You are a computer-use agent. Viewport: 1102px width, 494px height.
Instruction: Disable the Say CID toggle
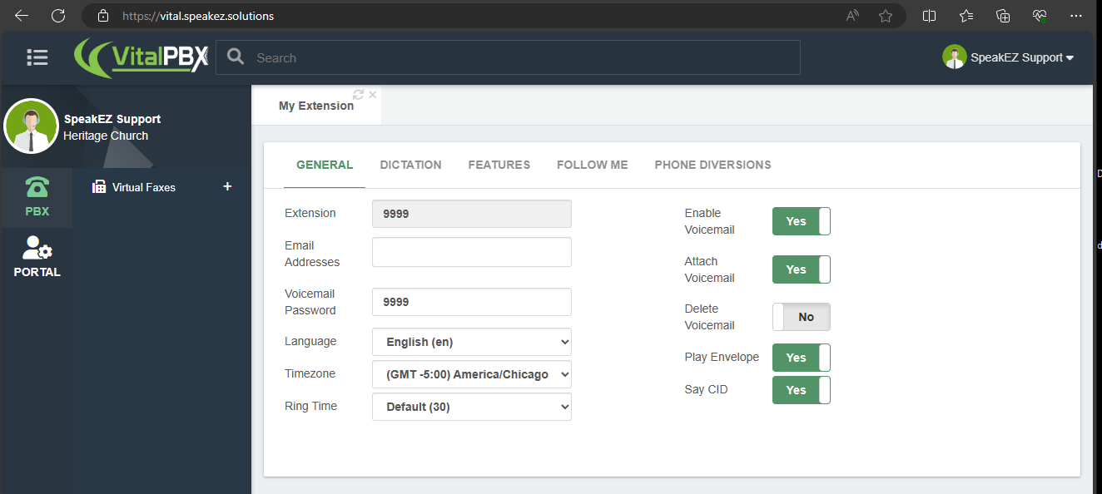point(802,390)
